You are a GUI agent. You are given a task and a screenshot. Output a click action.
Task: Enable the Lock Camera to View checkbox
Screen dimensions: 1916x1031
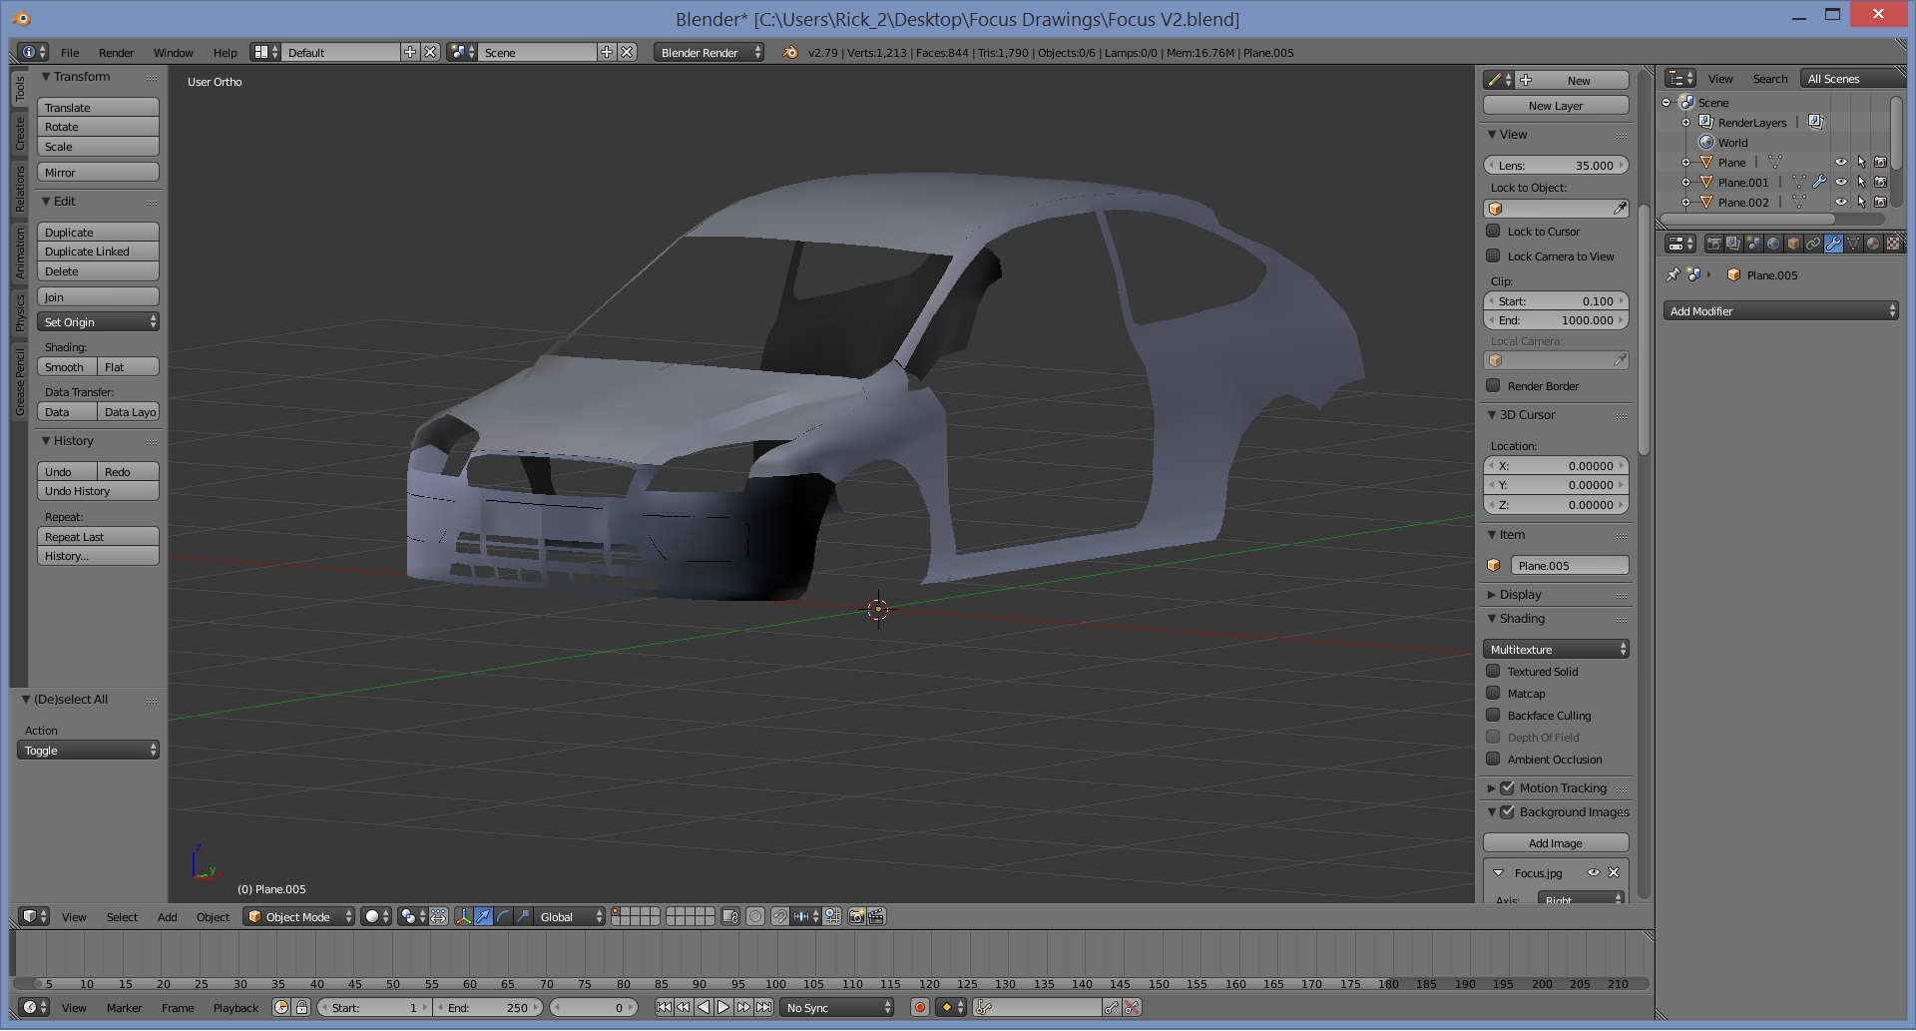pos(1494,257)
